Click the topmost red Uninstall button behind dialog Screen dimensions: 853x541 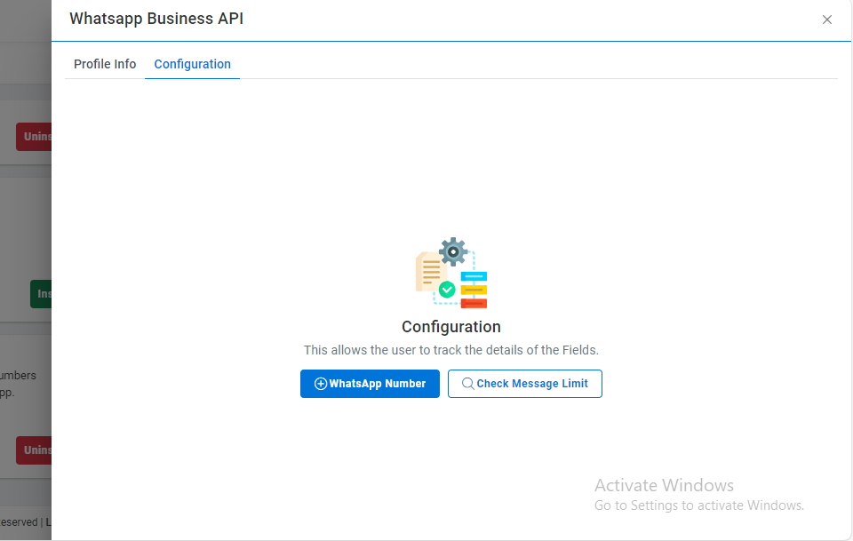coord(35,137)
